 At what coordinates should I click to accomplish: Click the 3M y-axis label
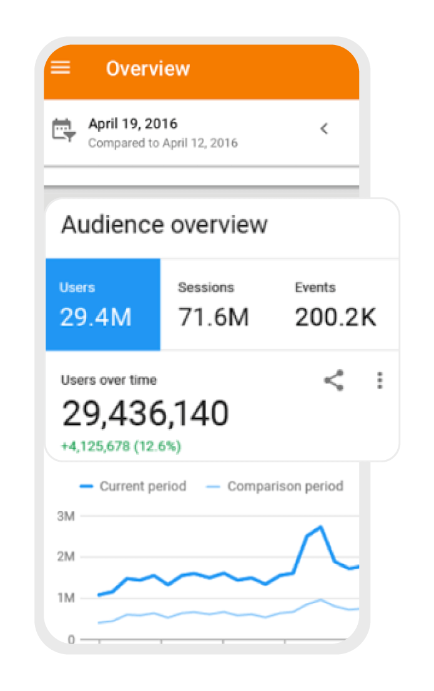[x=66, y=516]
